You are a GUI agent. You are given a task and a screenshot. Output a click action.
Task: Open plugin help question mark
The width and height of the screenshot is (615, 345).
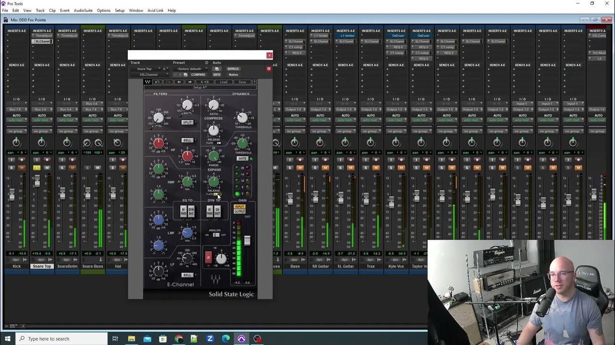pyautogui.click(x=255, y=82)
